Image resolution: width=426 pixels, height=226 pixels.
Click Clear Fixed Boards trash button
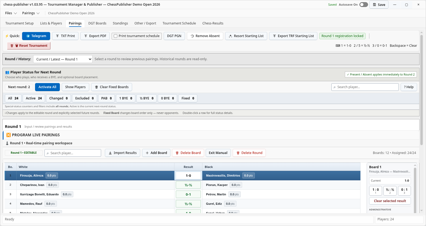pos(112,87)
